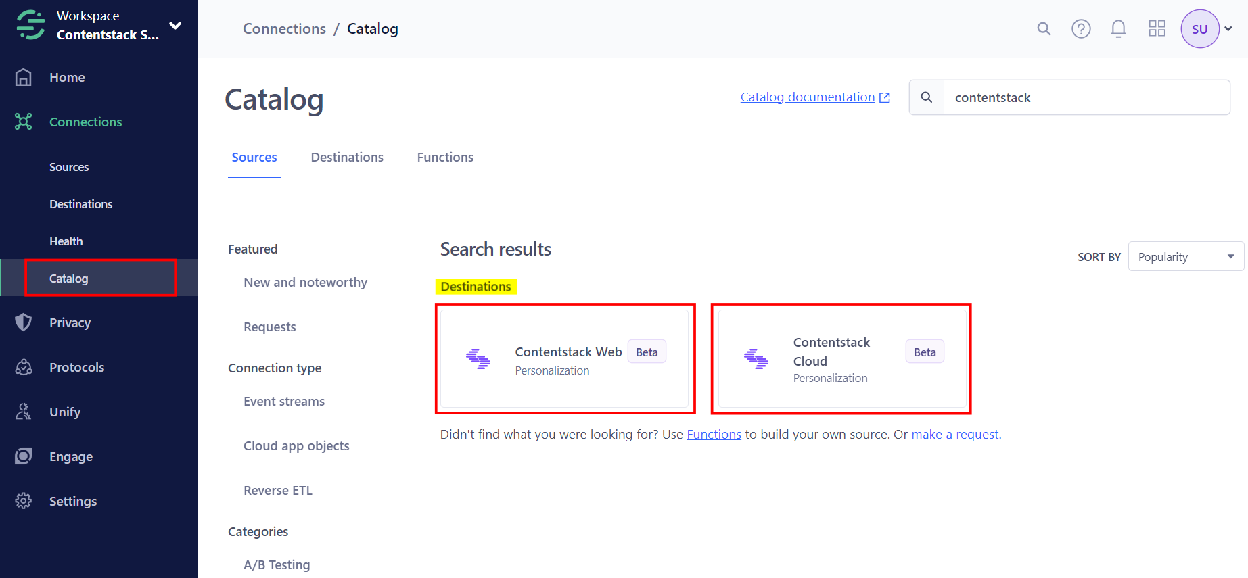The width and height of the screenshot is (1248, 578).
Task: Click the Connection type heading
Action: 275,368
